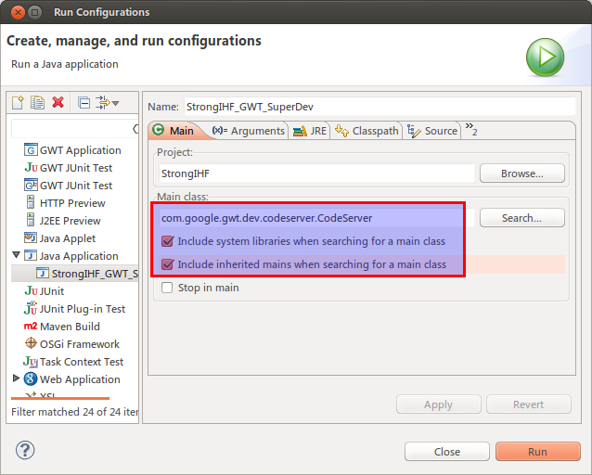The width and height of the screenshot is (592, 475).
Task: Click the Revert button
Action: point(528,404)
